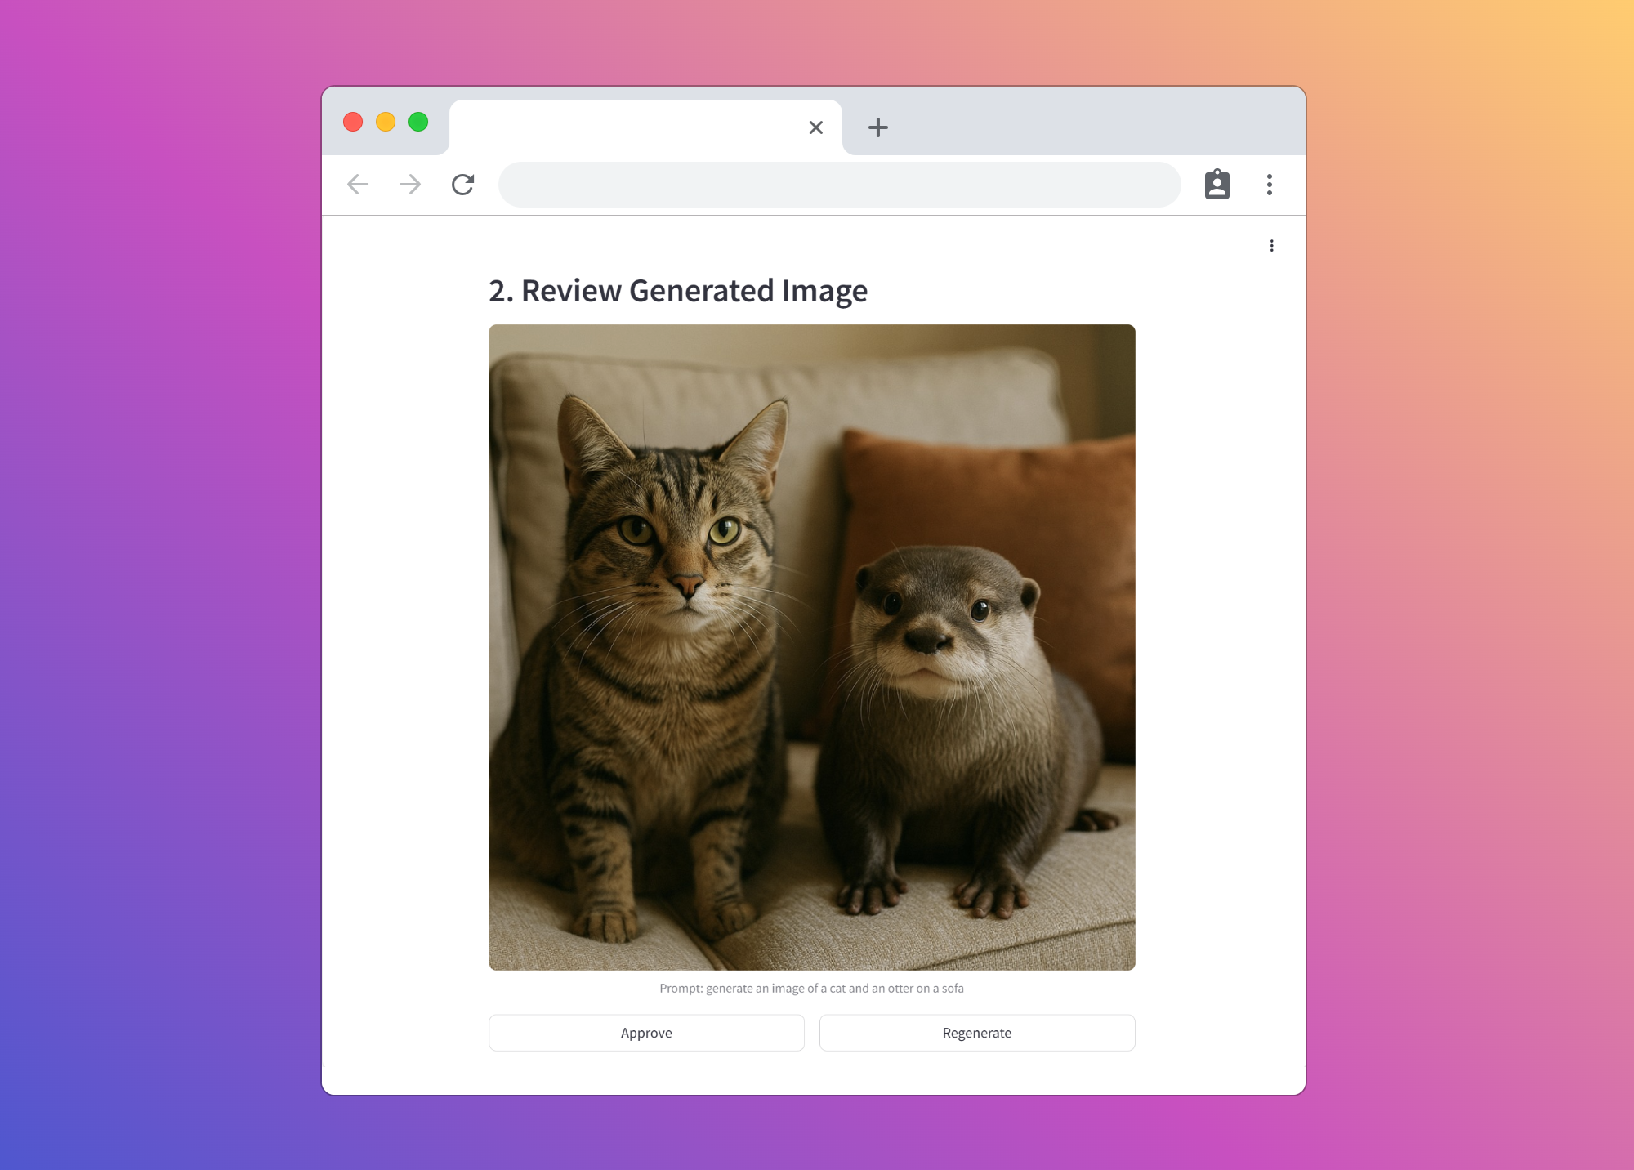Image resolution: width=1634 pixels, height=1170 pixels.
Task: Open a new browser tab
Action: coord(877,127)
